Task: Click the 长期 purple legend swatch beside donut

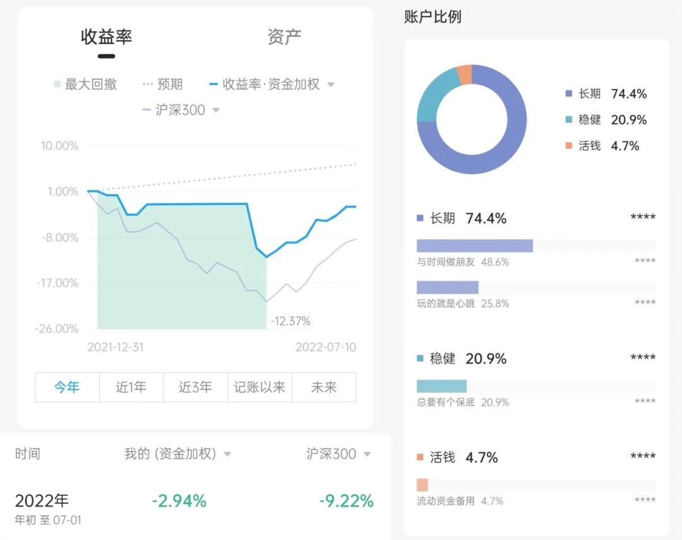Action: (x=568, y=93)
